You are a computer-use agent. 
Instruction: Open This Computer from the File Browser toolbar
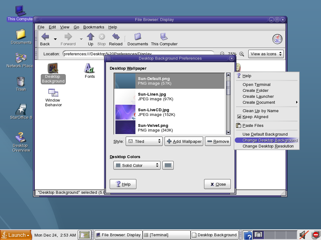[x=164, y=39]
